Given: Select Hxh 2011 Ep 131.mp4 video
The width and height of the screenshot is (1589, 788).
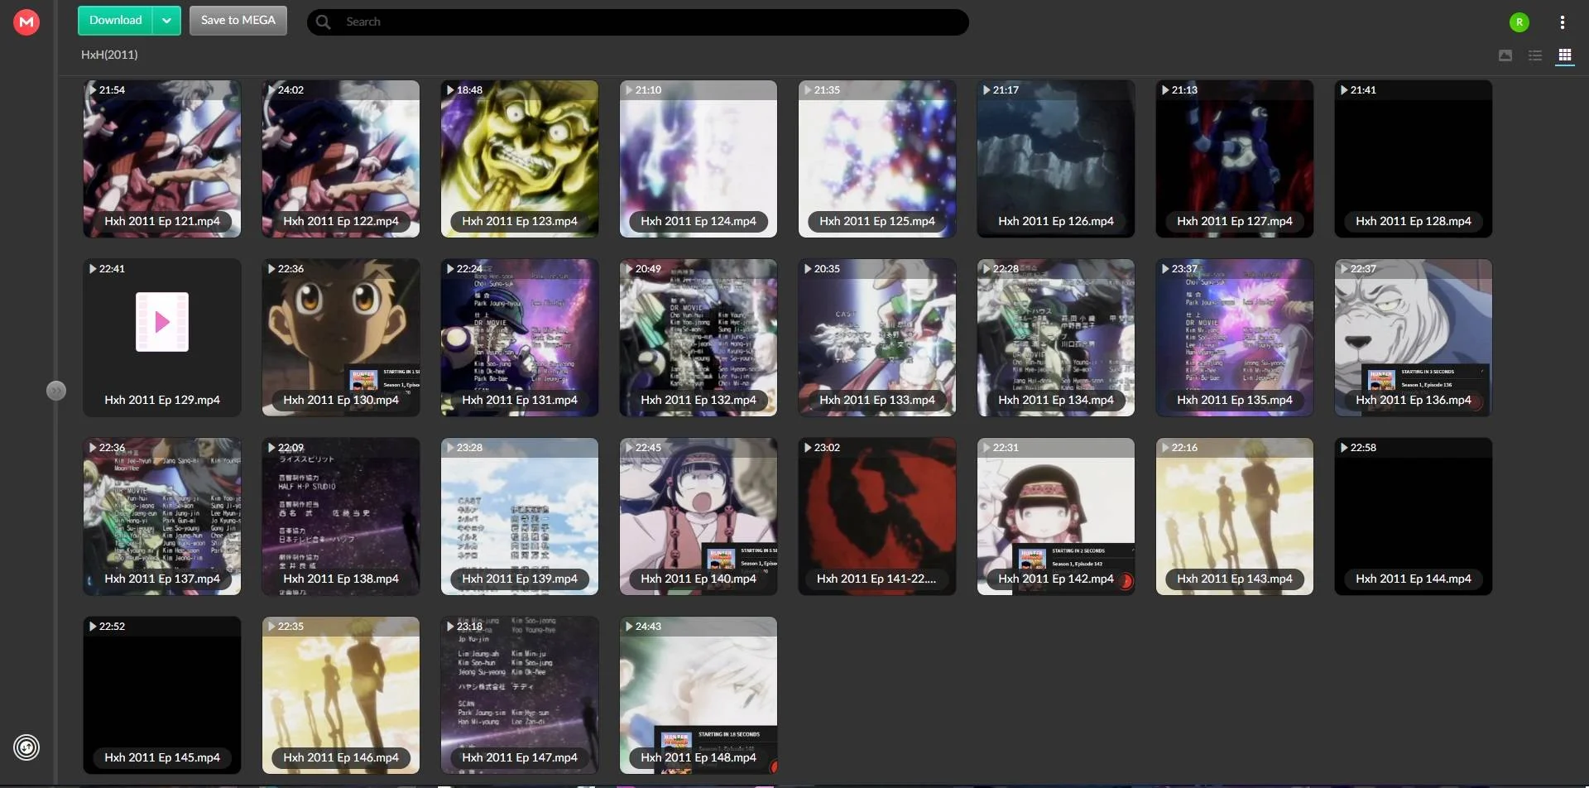Looking at the screenshot, I should tap(520, 338).
